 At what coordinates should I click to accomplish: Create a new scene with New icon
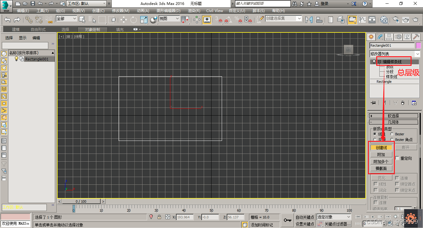pyautogui.click(x=18, y=4)
